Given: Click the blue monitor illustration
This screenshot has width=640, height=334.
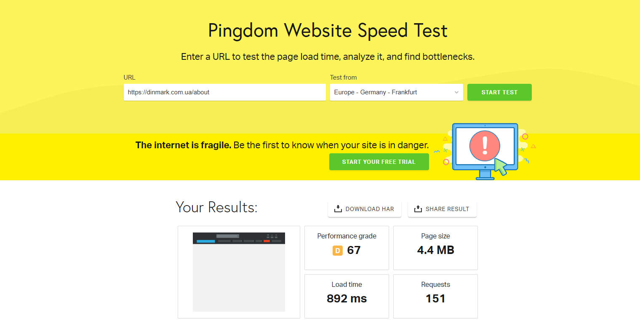Looking at the screenshot, I should pos(485,151).
